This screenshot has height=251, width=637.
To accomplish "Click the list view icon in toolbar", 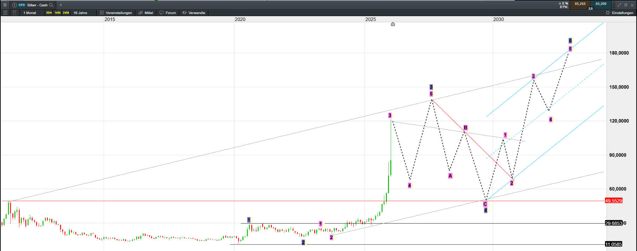I will pos(5,13).
